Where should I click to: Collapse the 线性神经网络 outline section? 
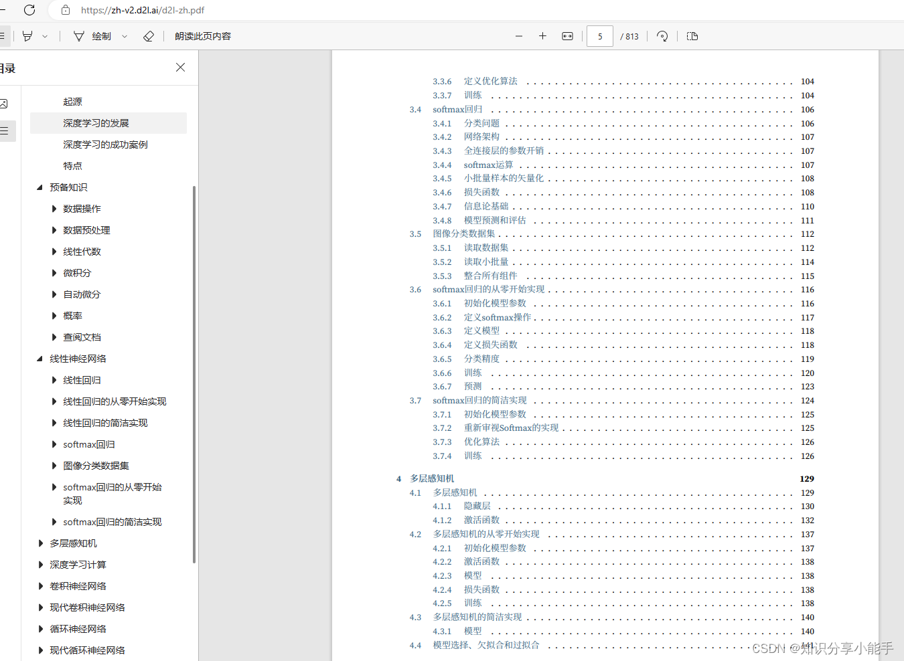coord(40,359)
